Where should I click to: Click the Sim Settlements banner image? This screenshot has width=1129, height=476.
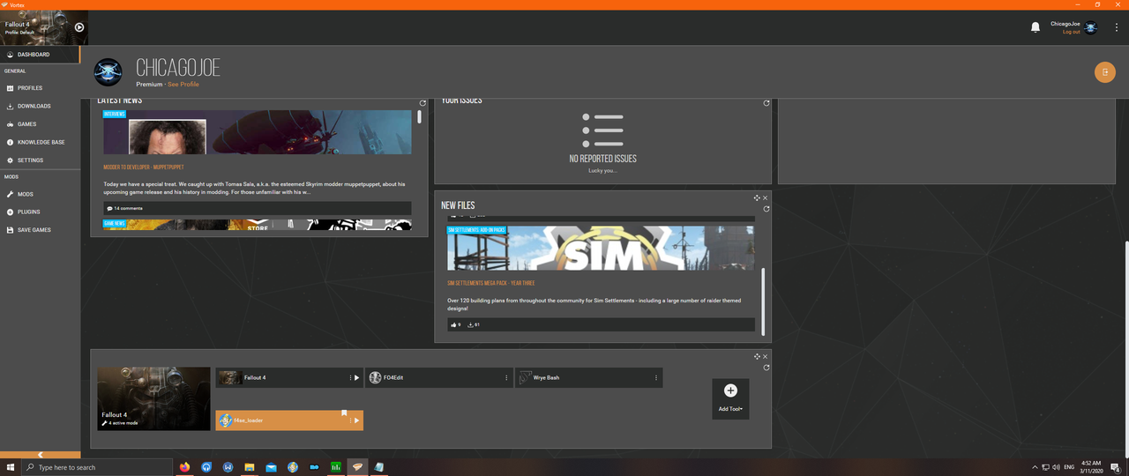601,248
